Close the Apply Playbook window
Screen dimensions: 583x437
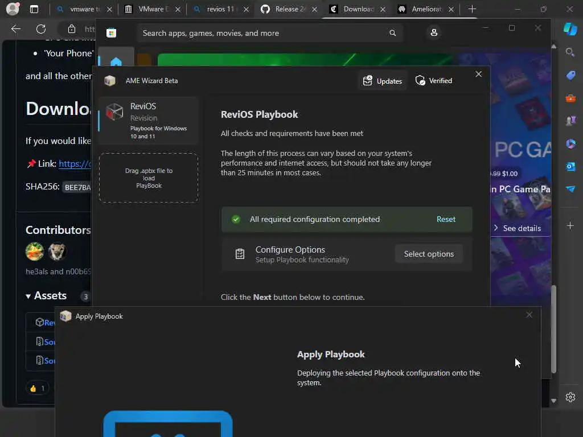point(529,315)
